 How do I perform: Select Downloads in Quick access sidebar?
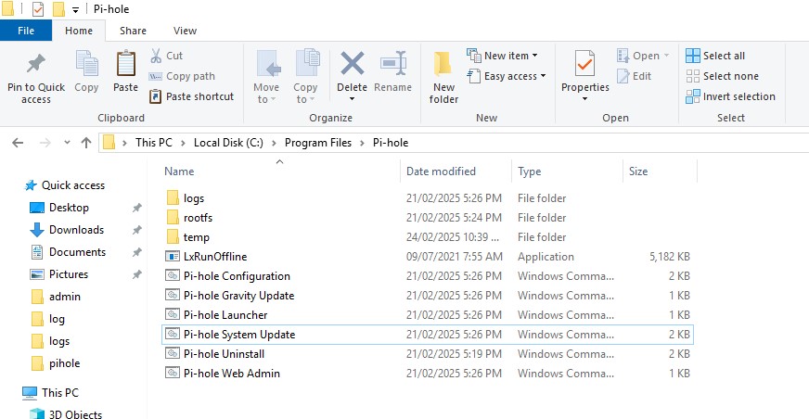pos(76,230)
